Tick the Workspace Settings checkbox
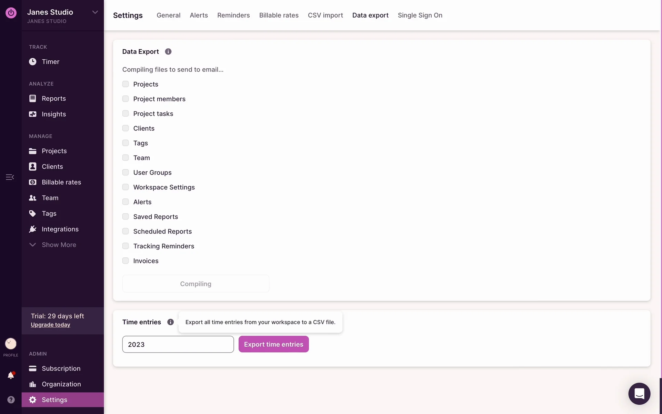 tap(126, 187)
